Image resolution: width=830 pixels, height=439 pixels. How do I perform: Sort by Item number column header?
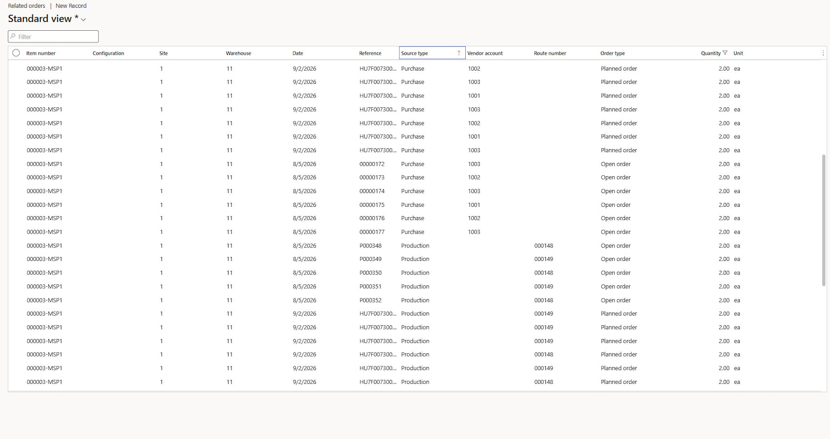click(41, 53)
